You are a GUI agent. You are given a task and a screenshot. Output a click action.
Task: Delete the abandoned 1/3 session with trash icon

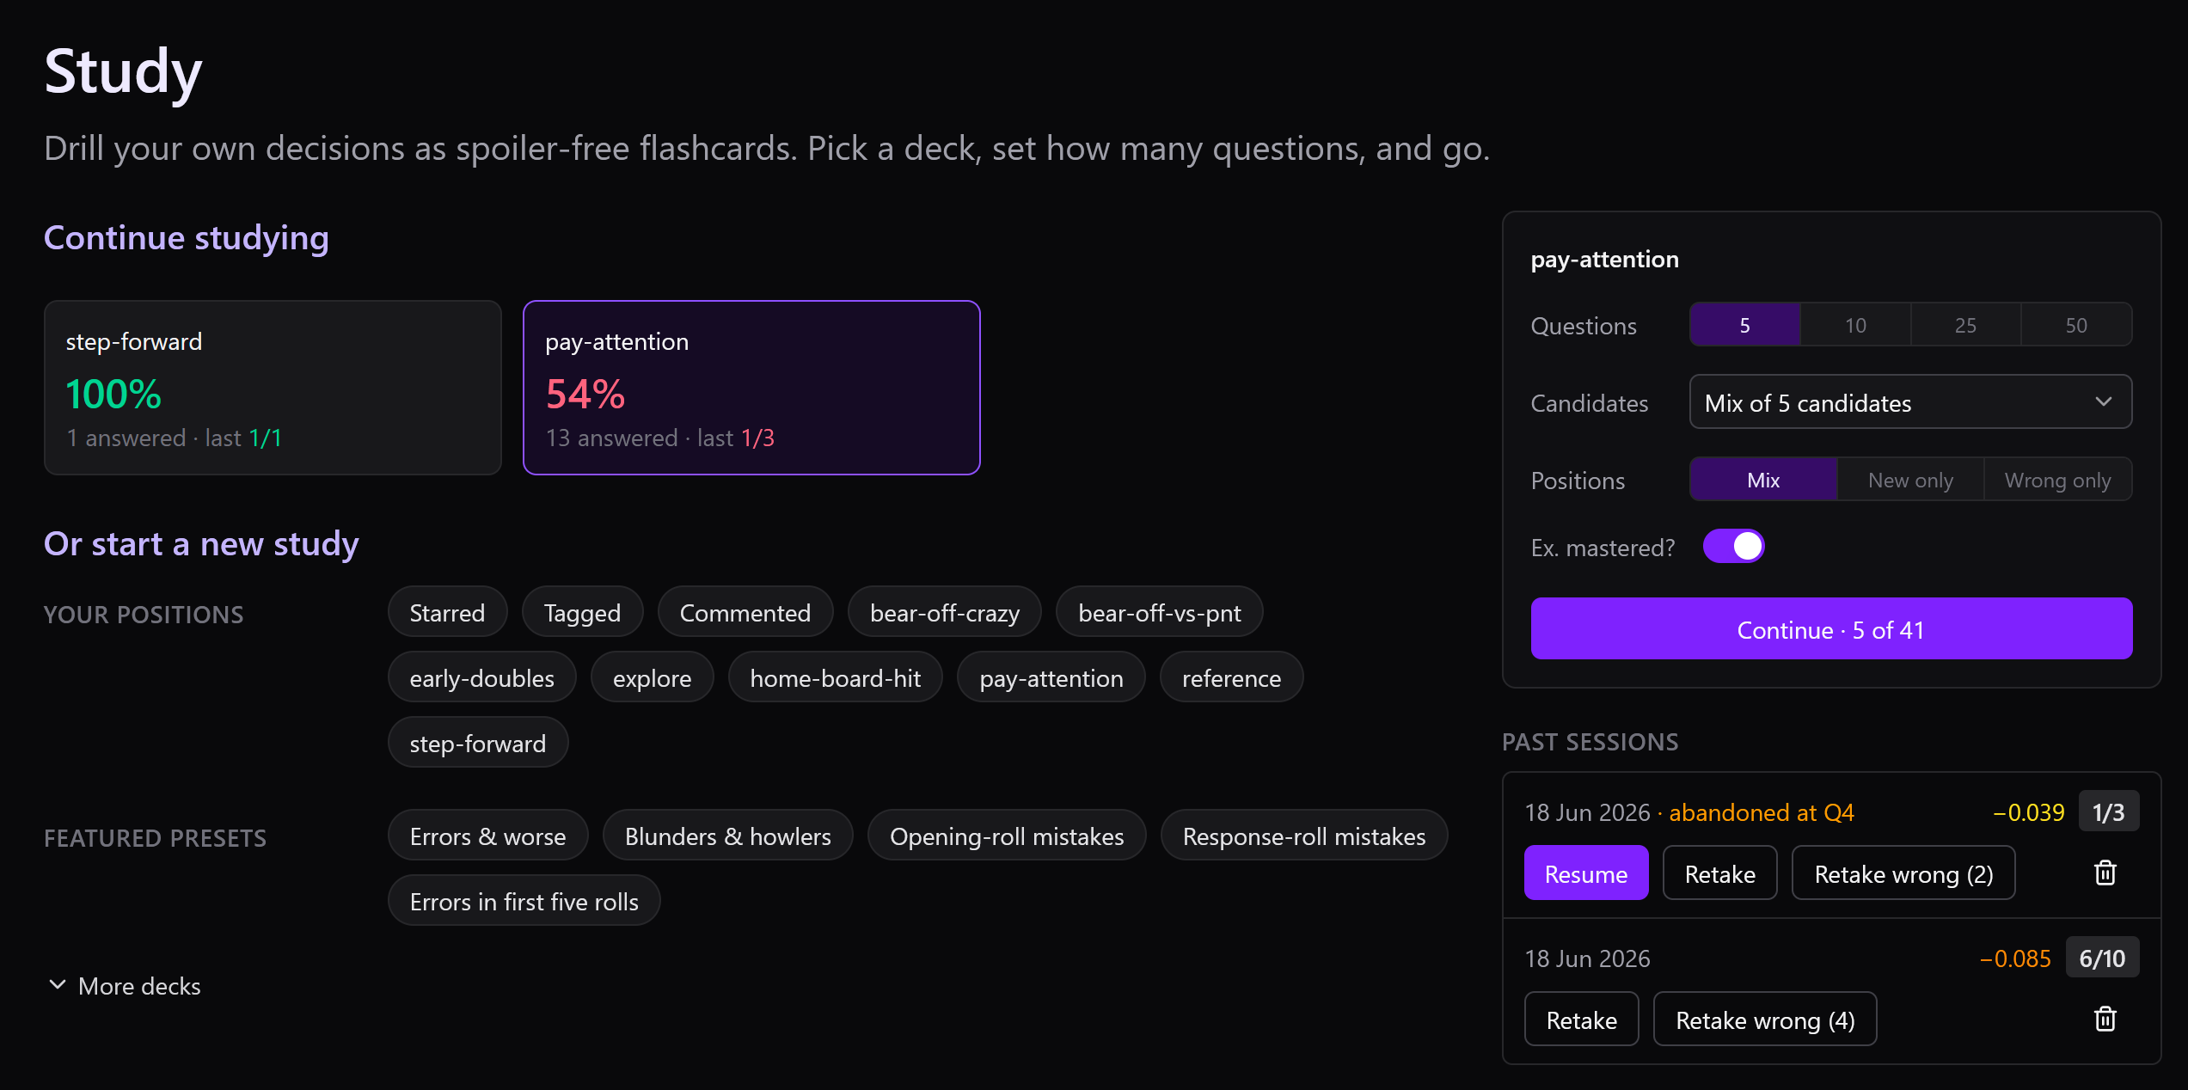2105,873
